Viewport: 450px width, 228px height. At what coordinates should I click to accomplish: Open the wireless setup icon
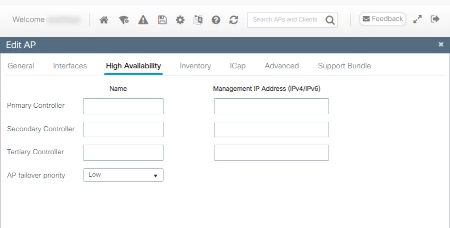pos(124,20)
